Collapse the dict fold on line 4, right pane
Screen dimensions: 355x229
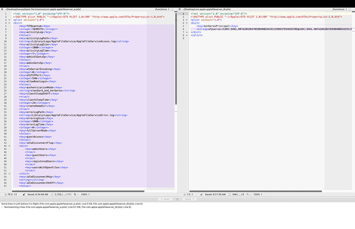pyautogui.click(x=187, y=23)
